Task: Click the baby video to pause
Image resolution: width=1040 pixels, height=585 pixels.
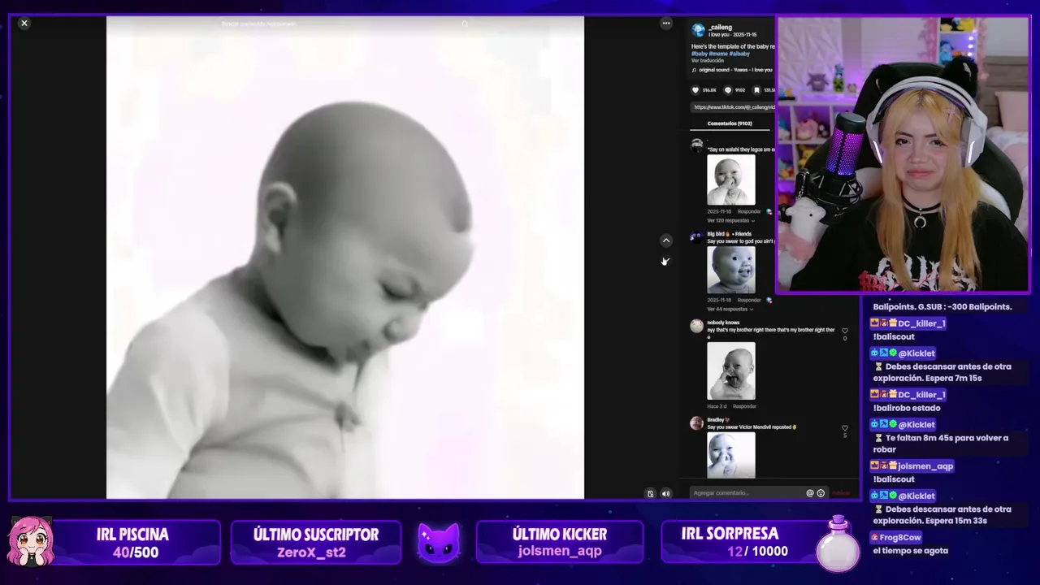Action: coord(345,258)
